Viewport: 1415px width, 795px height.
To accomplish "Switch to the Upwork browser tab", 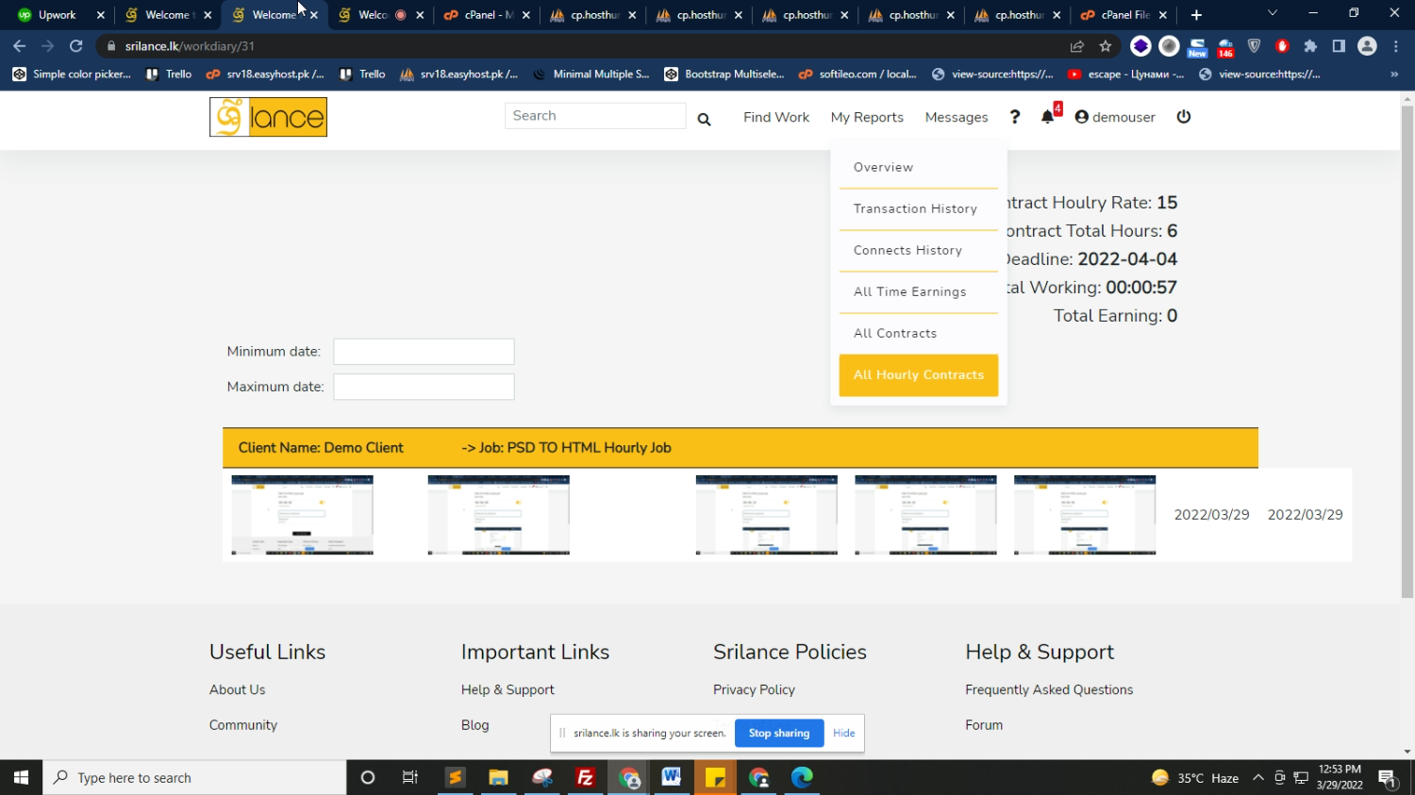I will [x=57, y=15].
